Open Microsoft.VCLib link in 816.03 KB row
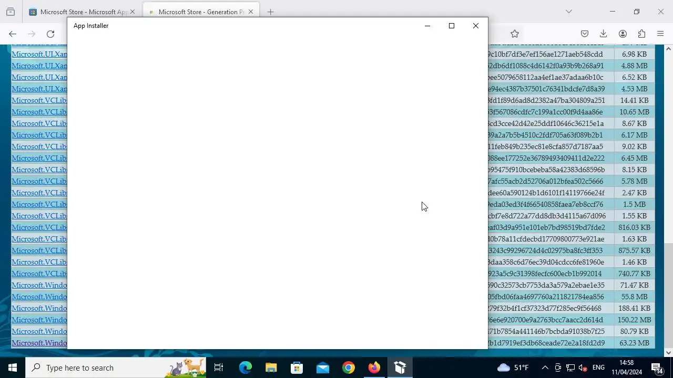The image size is (673, 378). (39, 227)
